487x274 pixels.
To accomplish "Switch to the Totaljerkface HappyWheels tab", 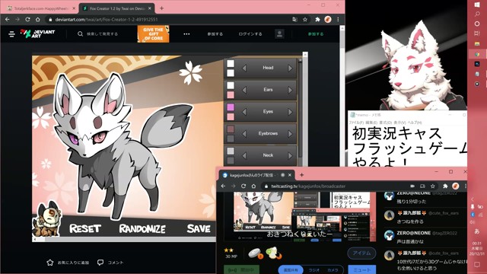I will tap(41, 8).
